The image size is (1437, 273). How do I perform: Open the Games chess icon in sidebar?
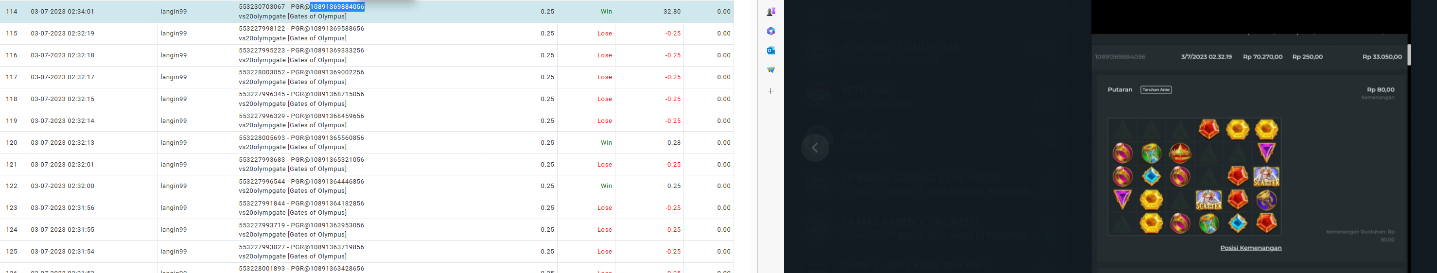771,12
